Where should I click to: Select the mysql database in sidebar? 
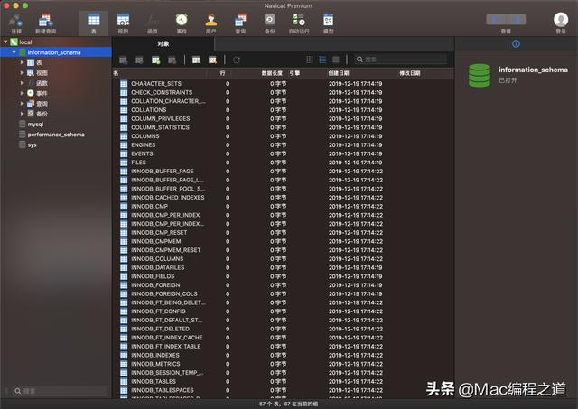click(35, 125)
